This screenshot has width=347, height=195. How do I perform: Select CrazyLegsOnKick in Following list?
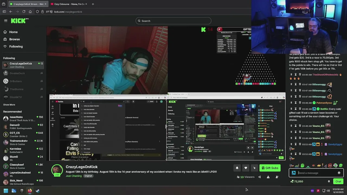pos(23,65)
